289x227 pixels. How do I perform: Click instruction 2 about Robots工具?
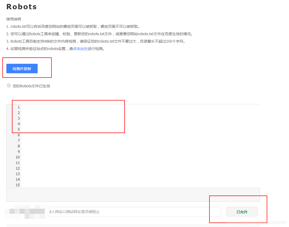pyautogui.click(x=100, y=34)
